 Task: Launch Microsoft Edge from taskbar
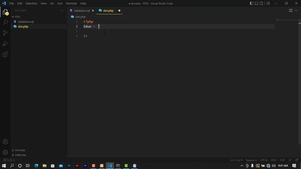36,166
